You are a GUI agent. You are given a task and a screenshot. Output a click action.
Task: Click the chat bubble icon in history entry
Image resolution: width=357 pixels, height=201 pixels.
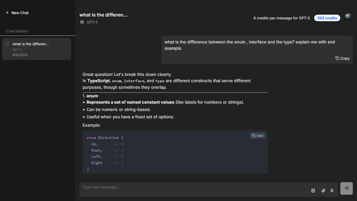click(x=8, y=44)
